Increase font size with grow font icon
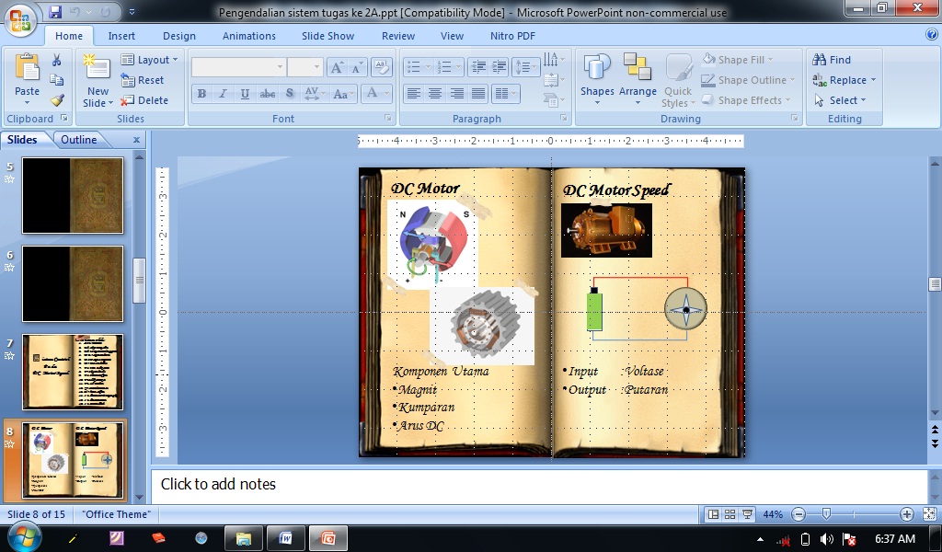The width and height of the screenshot is (942, 552). click(x=337, y=67)
